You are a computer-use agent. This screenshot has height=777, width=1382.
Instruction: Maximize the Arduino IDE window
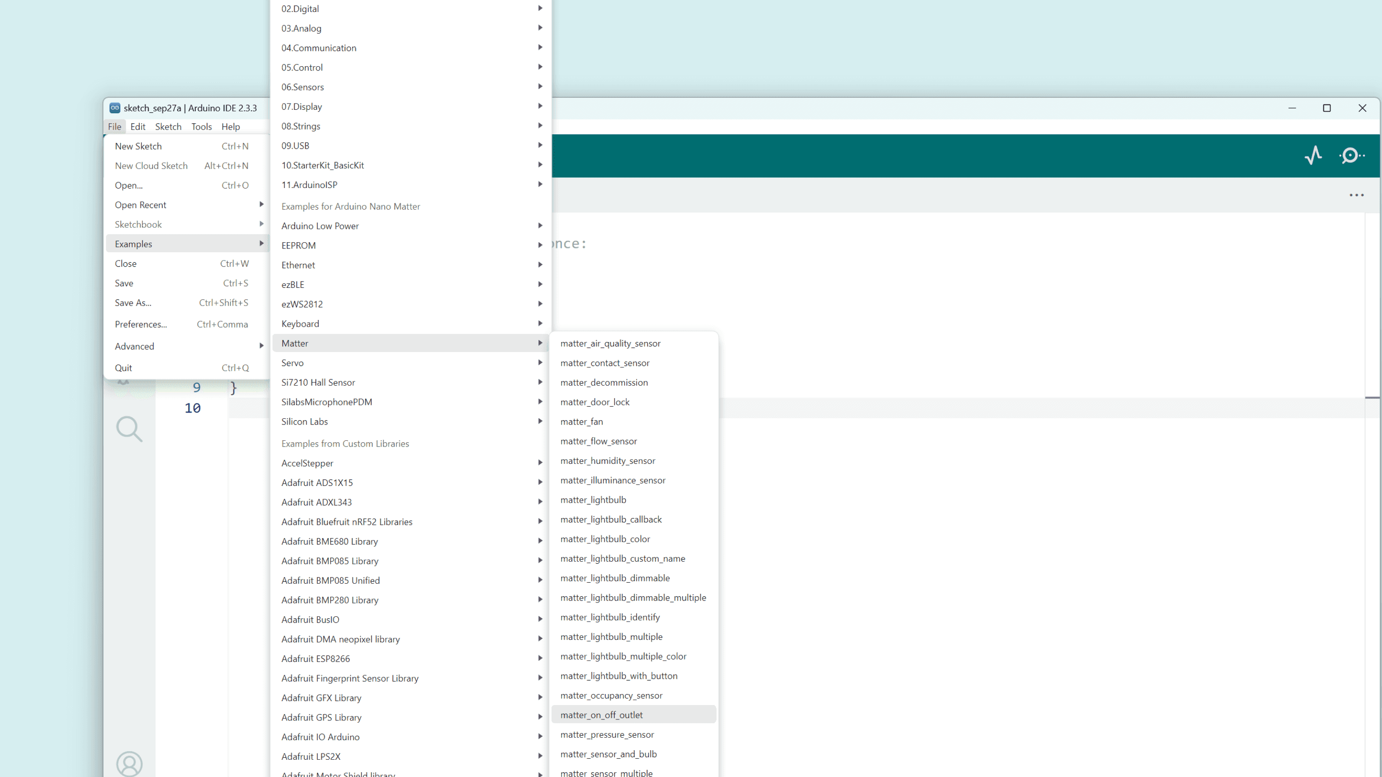click(x=1327, y=108)
